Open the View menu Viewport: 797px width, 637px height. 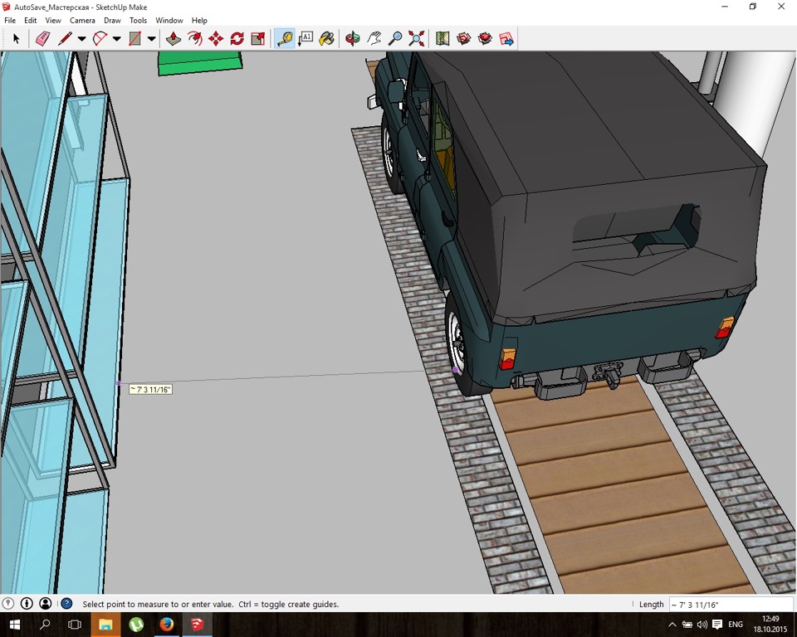(x=53, y=20)
